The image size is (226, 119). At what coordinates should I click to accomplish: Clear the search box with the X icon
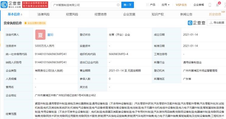point(118,5)
